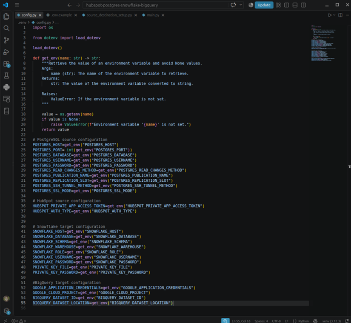Open the Manage gear menu

(6, 311)
